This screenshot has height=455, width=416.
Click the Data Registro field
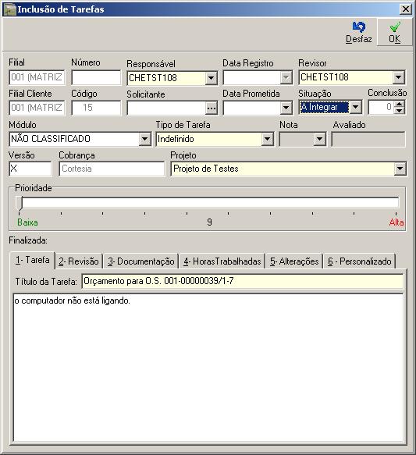click(x=252, y=77)
